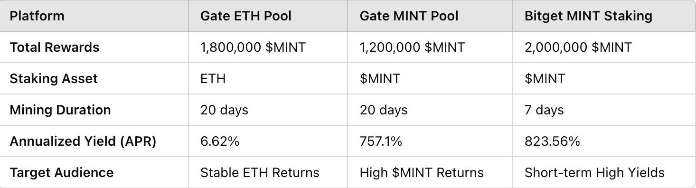Click the Short-term High Yields cell
Viewport: 696px width, 188px height.
click(x=604, y=172)
